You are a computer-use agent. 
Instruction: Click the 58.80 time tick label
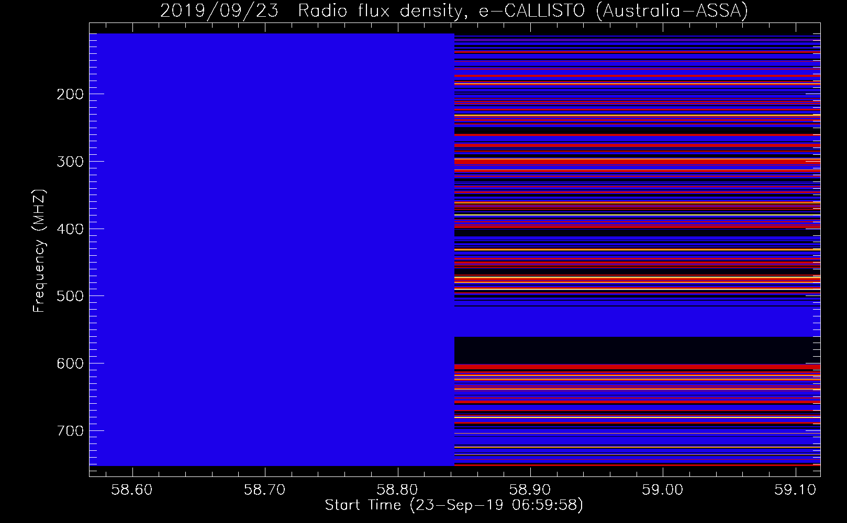(398, 490)
